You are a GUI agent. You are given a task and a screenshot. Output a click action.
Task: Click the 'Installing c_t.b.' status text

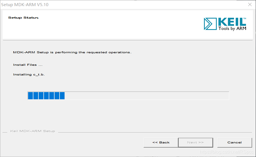click(29, 75)
